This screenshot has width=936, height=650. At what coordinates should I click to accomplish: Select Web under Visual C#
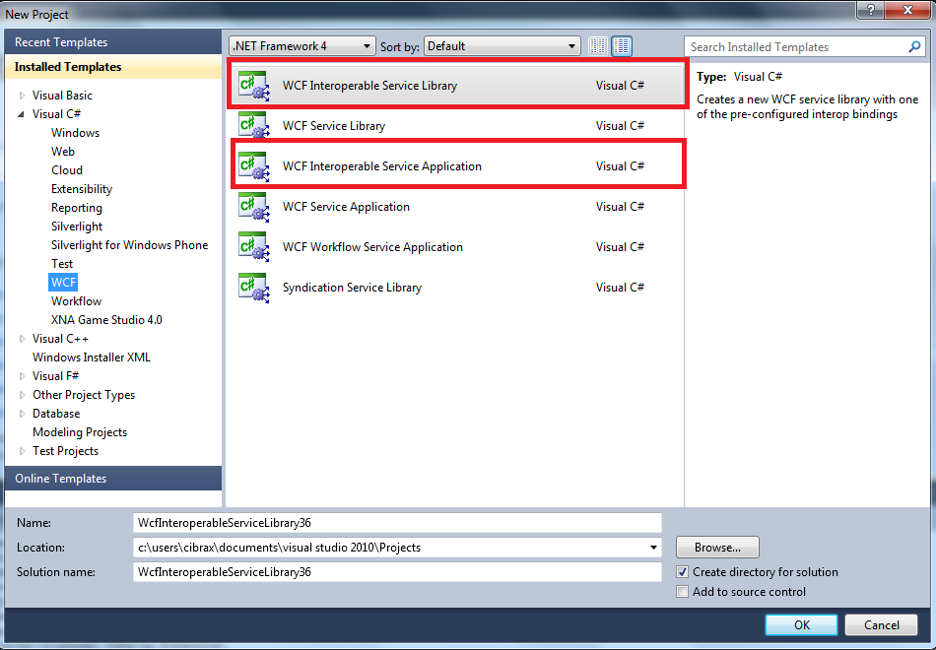[x=63, y=152]
